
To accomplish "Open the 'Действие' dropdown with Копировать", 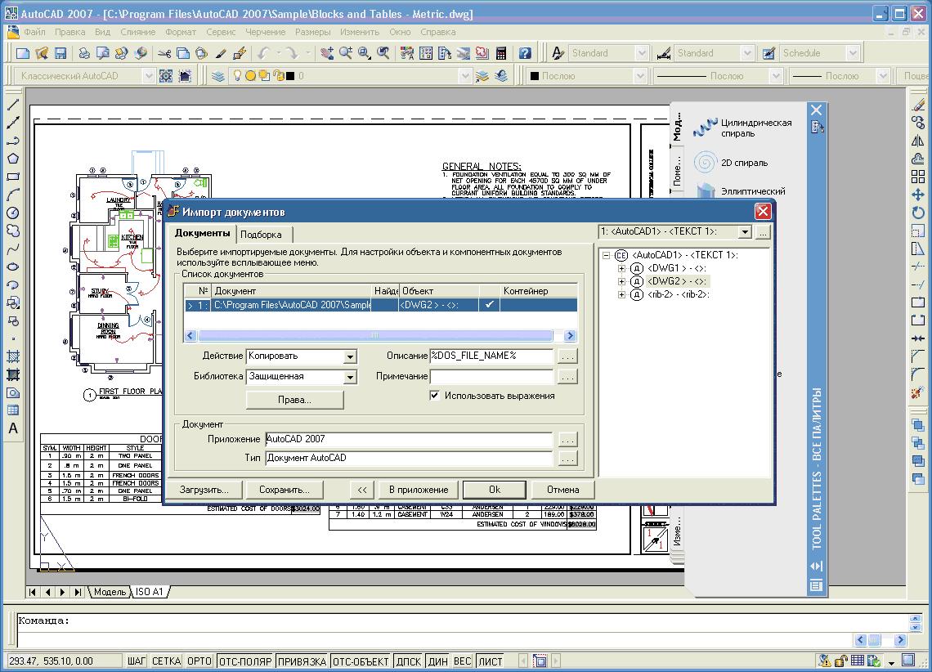I will pyautogui.click(x=350, y=356).
